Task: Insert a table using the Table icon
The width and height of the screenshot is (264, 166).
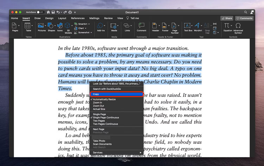Action: click(x=28, y=26)
